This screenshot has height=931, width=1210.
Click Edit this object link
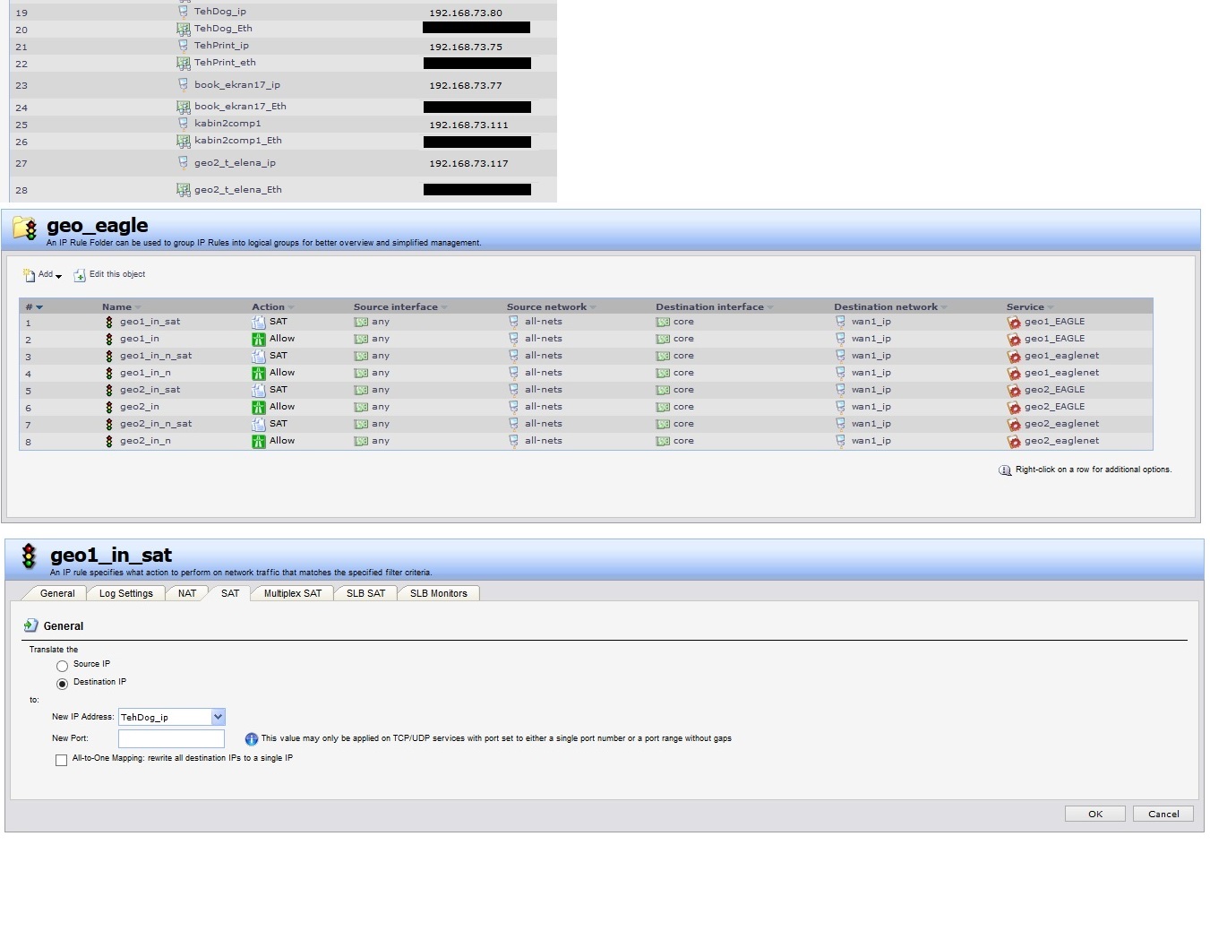coord(117,274)
